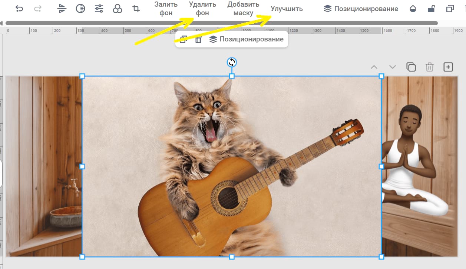
Task: Click the left-middle resize handle of selection
Action: pos(82,167)
